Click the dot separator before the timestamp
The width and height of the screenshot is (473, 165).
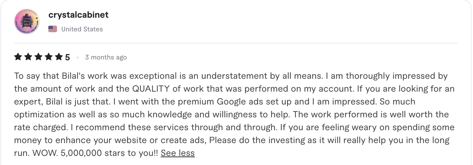point(77,57)
